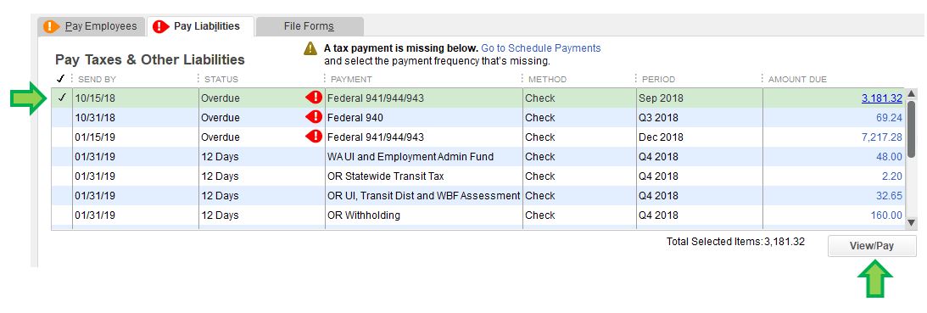Viewport: 927px width, 313px height.
Task: Sort by the PAYMENT column header
Action: pos(351,79)
